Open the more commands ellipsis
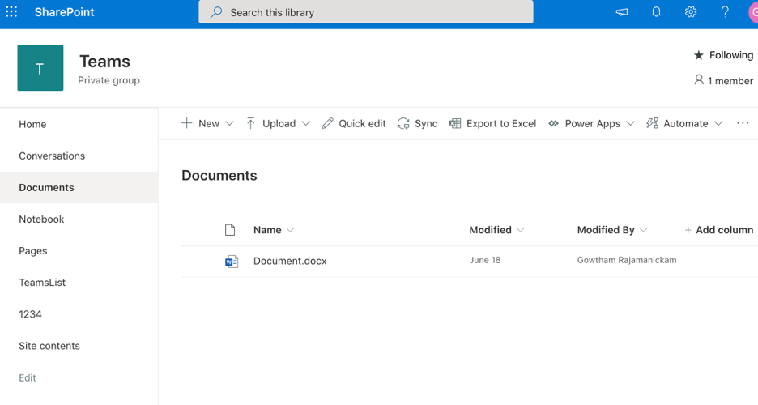This screenshot has width=758, height=405. [743, 123]
